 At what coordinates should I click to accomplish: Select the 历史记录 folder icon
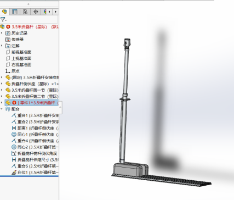tap(8, 33)
